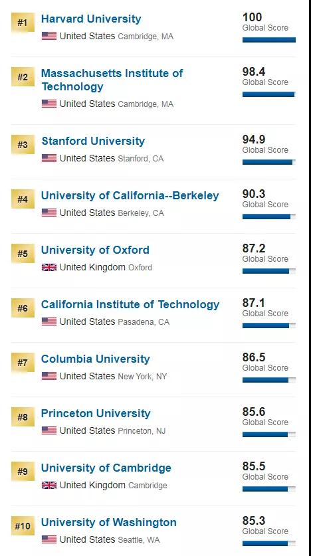Open the Harvard University link

coord(91,19)
